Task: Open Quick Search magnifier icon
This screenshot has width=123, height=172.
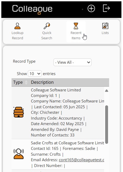Action: coord(47,26)
